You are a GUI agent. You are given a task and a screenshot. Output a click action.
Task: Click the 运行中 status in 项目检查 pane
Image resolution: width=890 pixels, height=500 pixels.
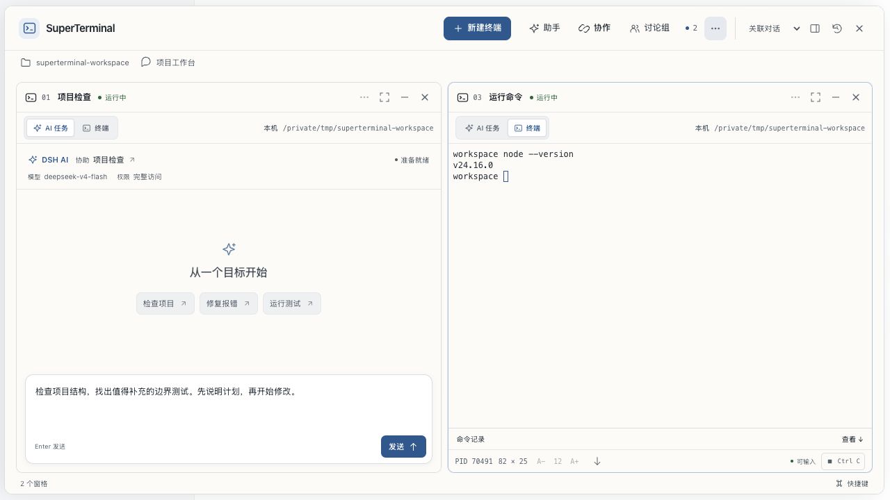point(113,97)
